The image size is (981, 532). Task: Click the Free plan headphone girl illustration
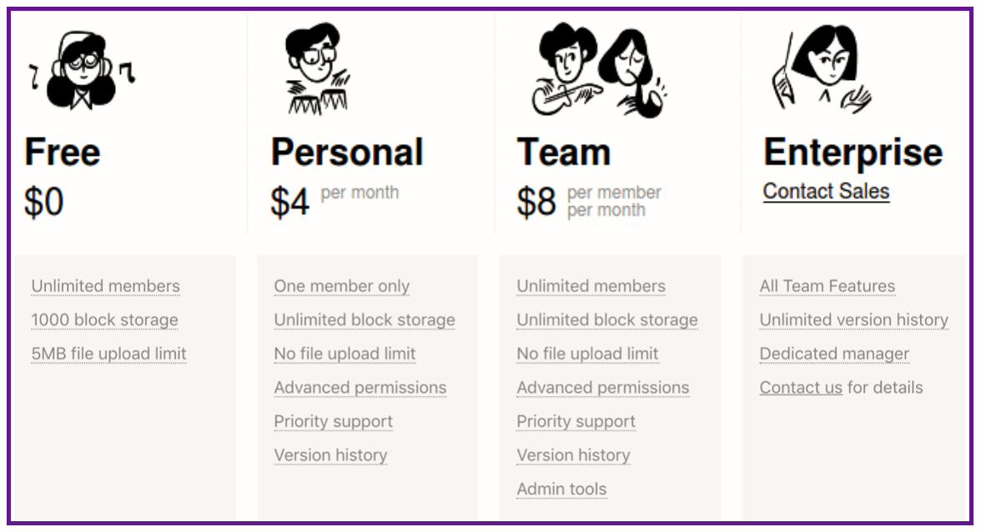82,71
